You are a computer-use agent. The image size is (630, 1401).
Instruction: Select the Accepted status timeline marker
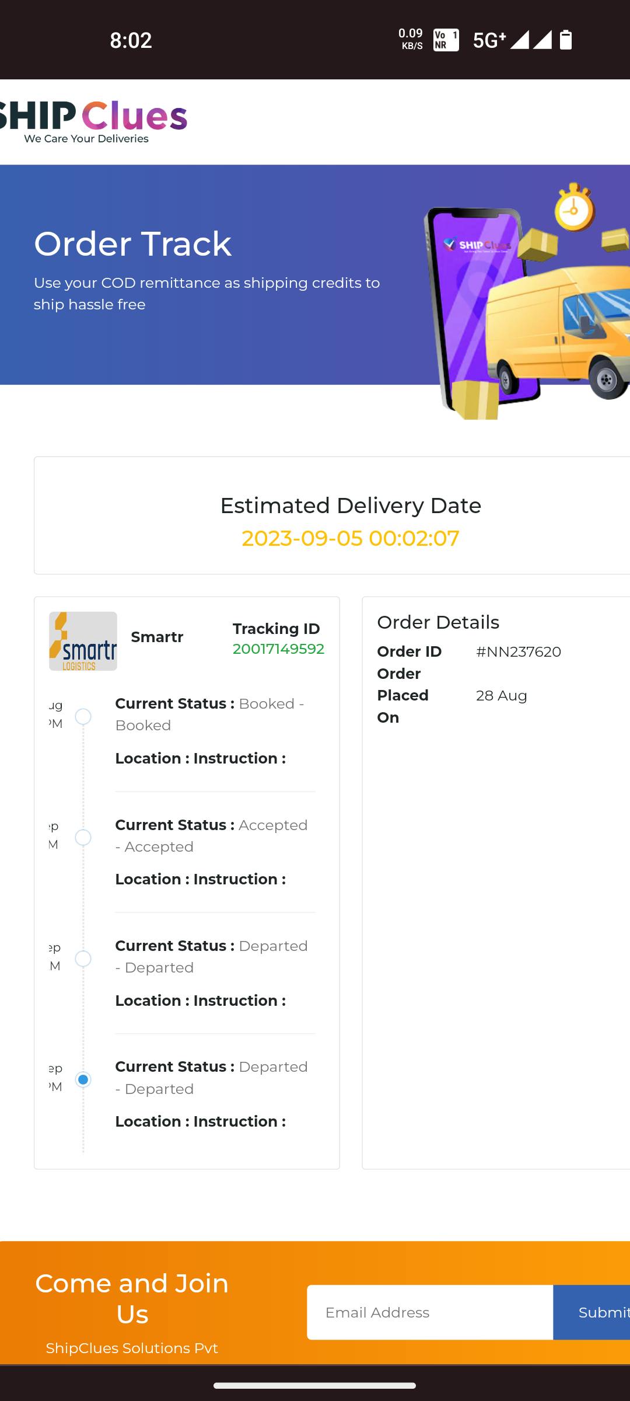coord(83,837)
